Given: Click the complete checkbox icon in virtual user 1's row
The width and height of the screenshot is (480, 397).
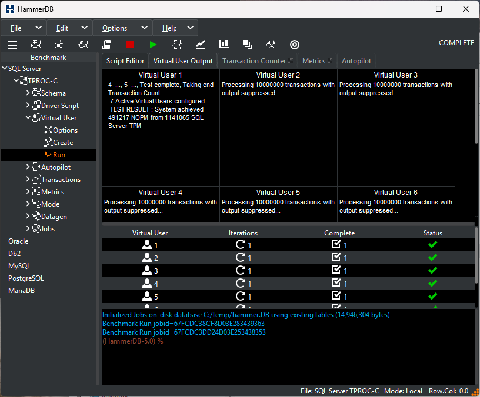Looking at the screenshot, I should (x=336, y=244).
